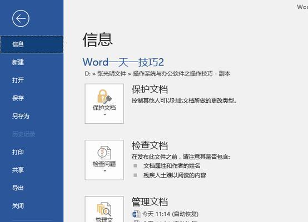Select the 信息 tab in sidebar
Image resolution: width=308 pixels, height=222 pixels.
point(32,44)
